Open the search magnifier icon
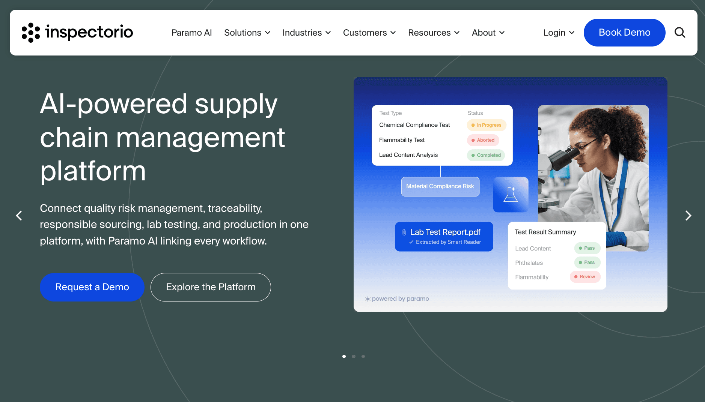This screenshot has width=705, height=402. tap(680, 33)
